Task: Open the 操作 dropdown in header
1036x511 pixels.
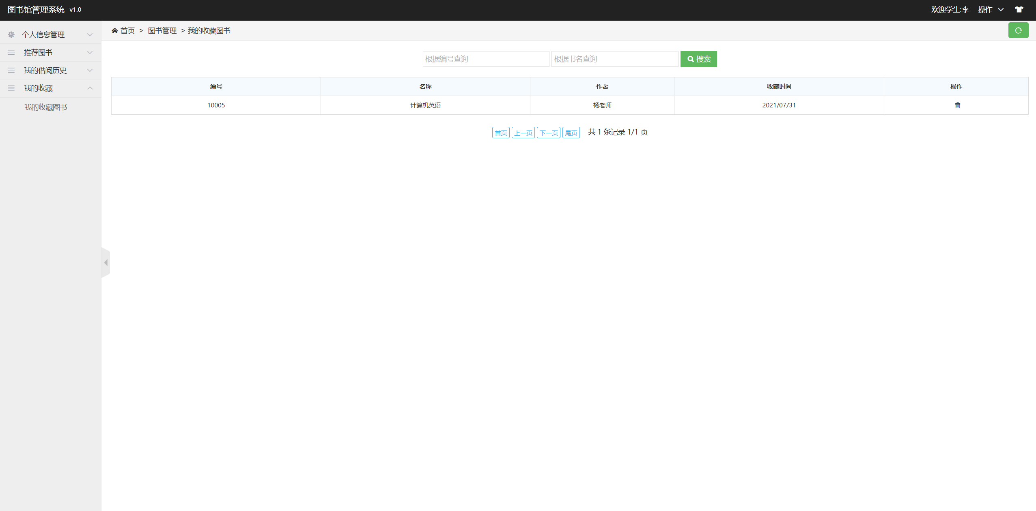Action: 990,10
